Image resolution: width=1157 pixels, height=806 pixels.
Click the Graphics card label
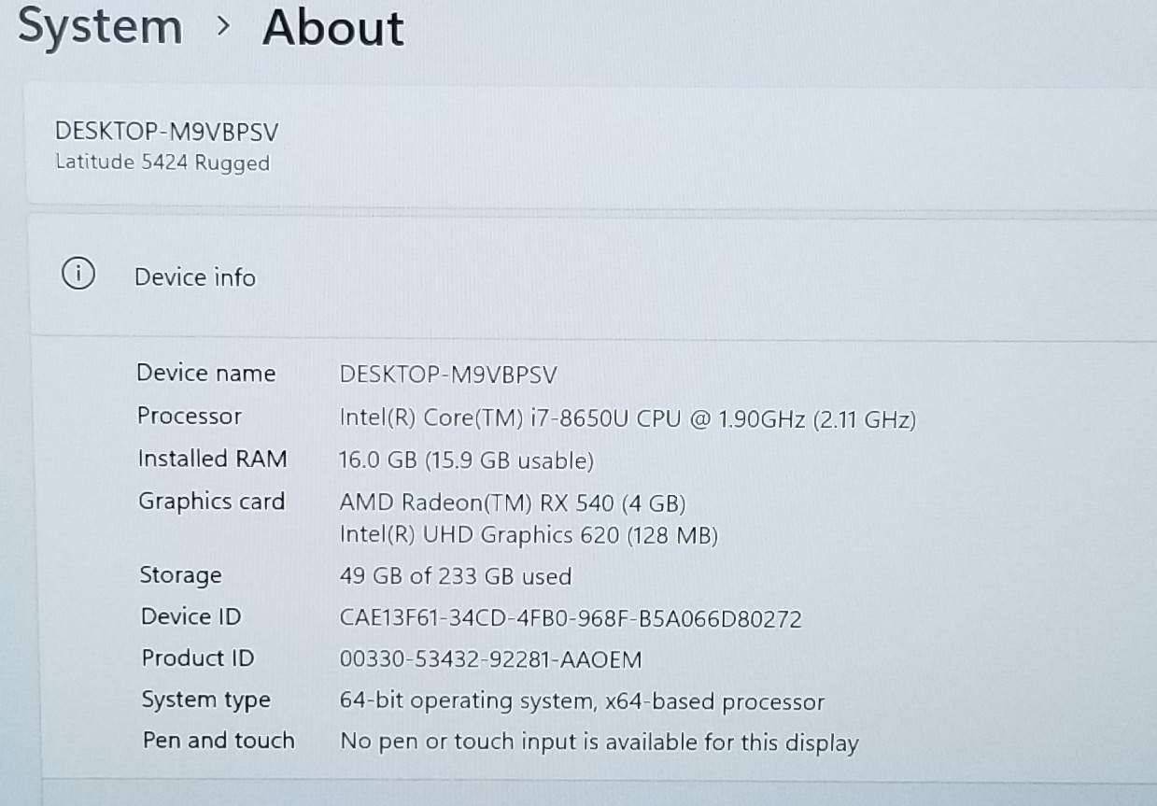[x=212, y=502]
